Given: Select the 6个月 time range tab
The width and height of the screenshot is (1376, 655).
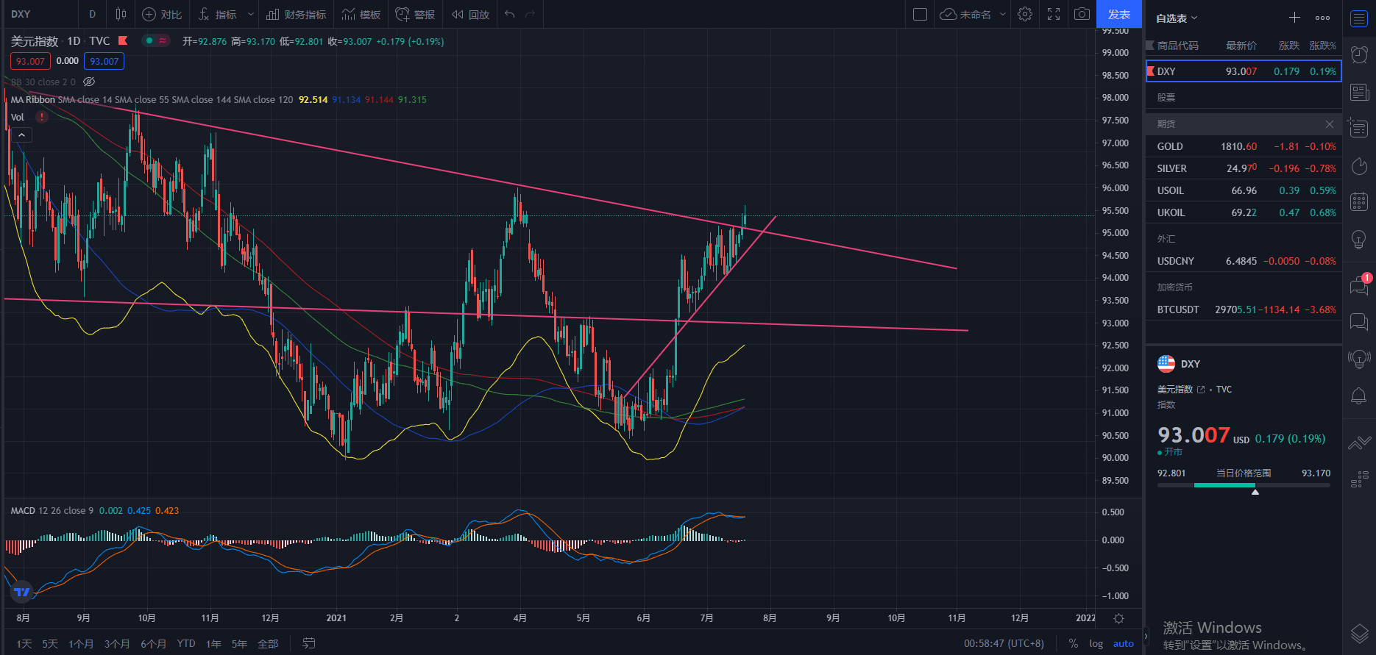Looking at the screenshot, I should (153, 643).
